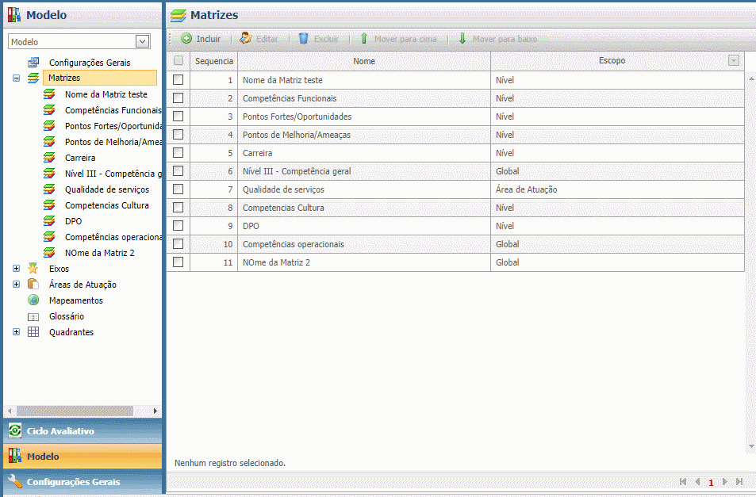Click the Eixos star icon
Screen dimensions: 756x497
(x=33, y=269)
